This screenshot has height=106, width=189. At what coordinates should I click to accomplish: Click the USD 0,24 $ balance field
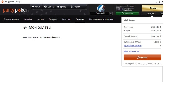point(151,13)
